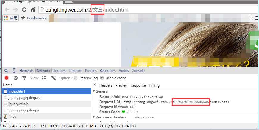The image size is (259, 130).
Task: Switch to the Elements panel
Action: click(26, 71)
